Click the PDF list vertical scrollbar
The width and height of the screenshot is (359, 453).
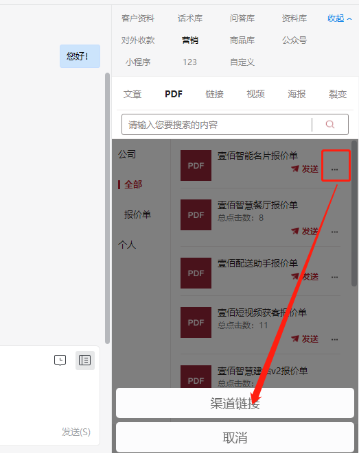click(x=354, y=213)
